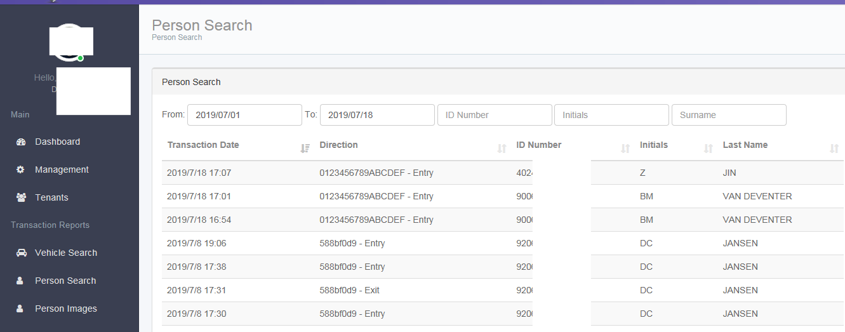This screenshot has height=332, width=845.
Task: Click the Dashboard gauge icon in sidebar
Action: pyautogui.click(x=21, y=142)
